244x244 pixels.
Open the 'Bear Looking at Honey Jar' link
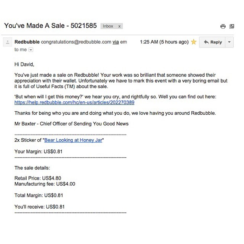click(74, 140)
